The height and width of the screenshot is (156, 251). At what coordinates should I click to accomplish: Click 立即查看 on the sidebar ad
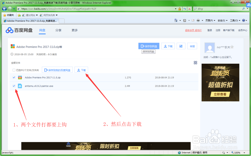pos(220,94)
